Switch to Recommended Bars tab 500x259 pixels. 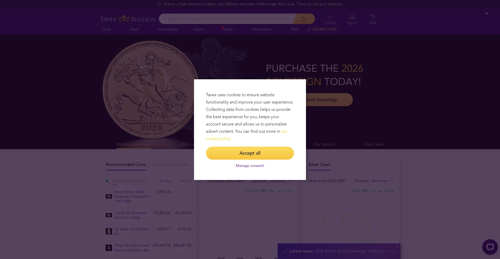tap(171, 165)
